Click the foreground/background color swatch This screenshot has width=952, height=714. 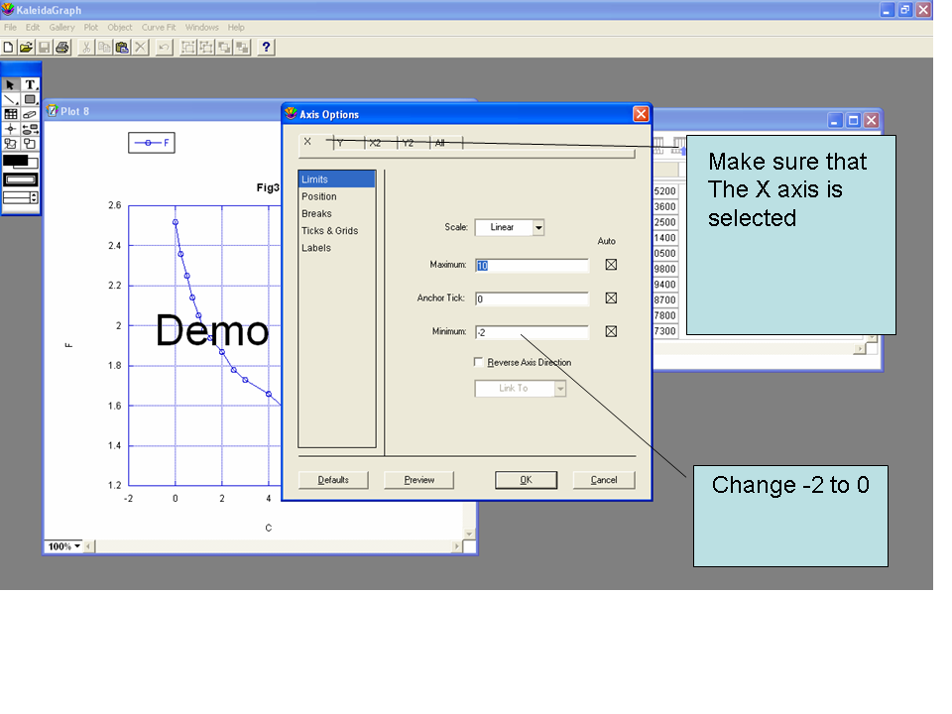click(21, 162)
